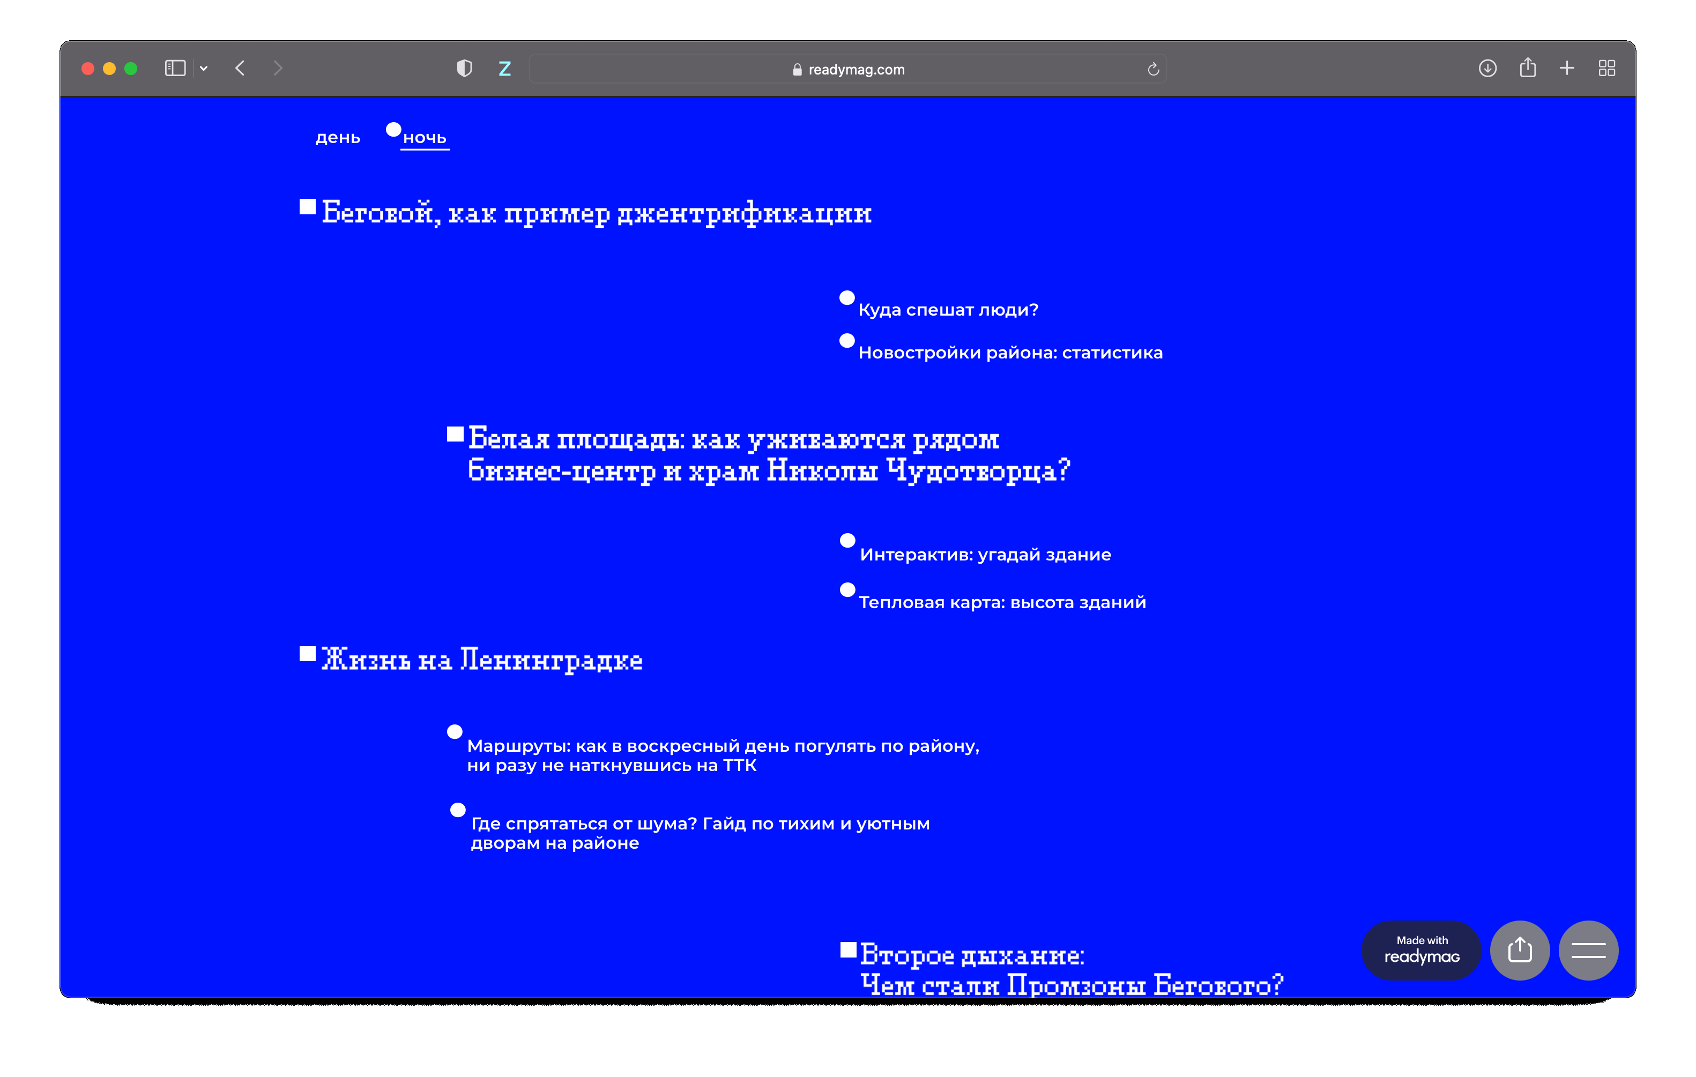Open the round hamburger menu button
The width and height of the screenshot is (1696, 1077).
coord(1588,951)
